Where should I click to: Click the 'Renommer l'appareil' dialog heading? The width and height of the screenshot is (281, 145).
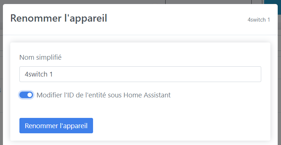pyautogui.click(x=59, y=18)
